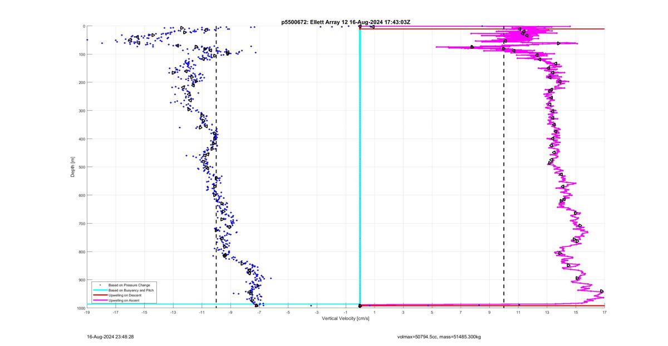Click the positive x-axis tick label '15'

pos(576,313)
